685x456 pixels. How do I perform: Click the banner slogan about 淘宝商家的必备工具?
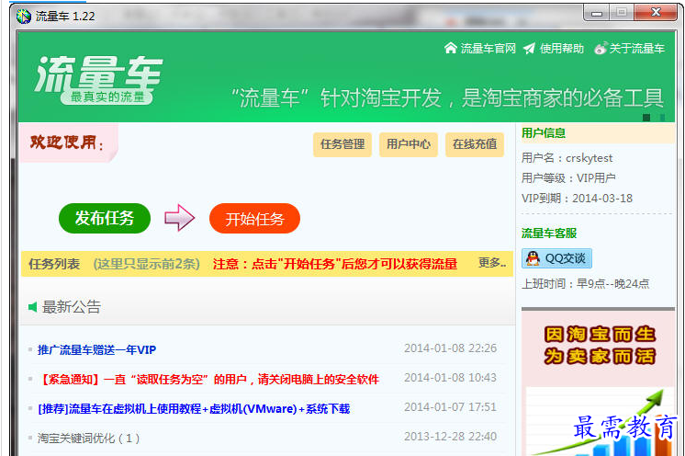coord(447,97)
